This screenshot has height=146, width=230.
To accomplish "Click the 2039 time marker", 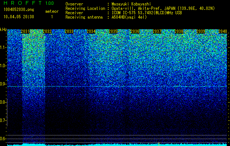I will coord(201,31).
